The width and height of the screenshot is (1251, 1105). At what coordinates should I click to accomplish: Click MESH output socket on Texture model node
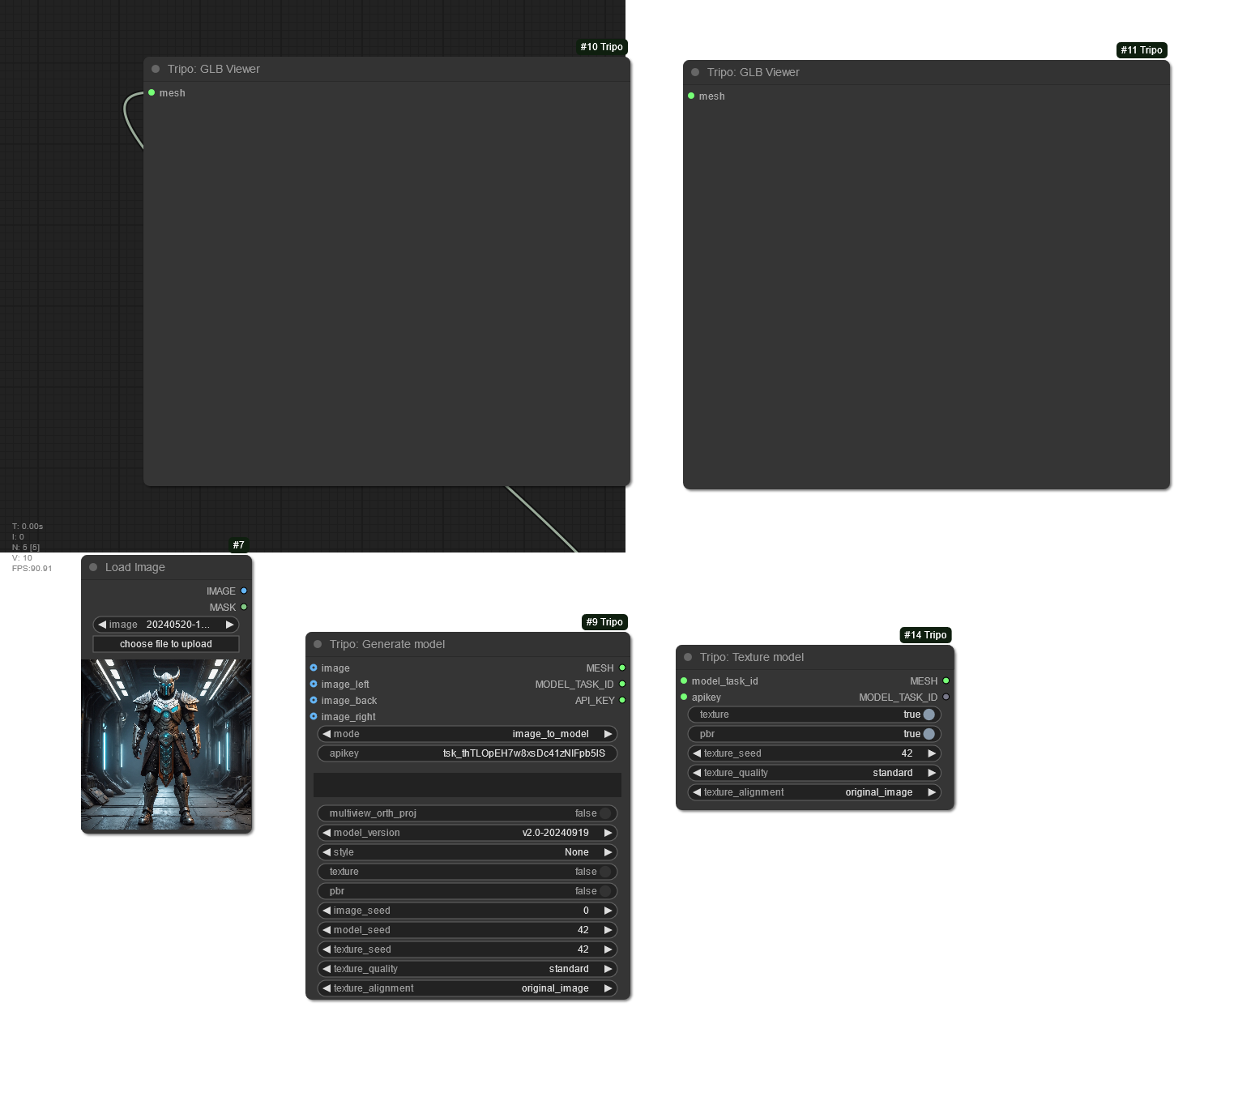coord(946,680)
